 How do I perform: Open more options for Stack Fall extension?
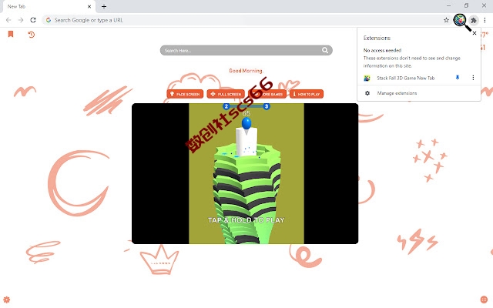pos(473,78)
